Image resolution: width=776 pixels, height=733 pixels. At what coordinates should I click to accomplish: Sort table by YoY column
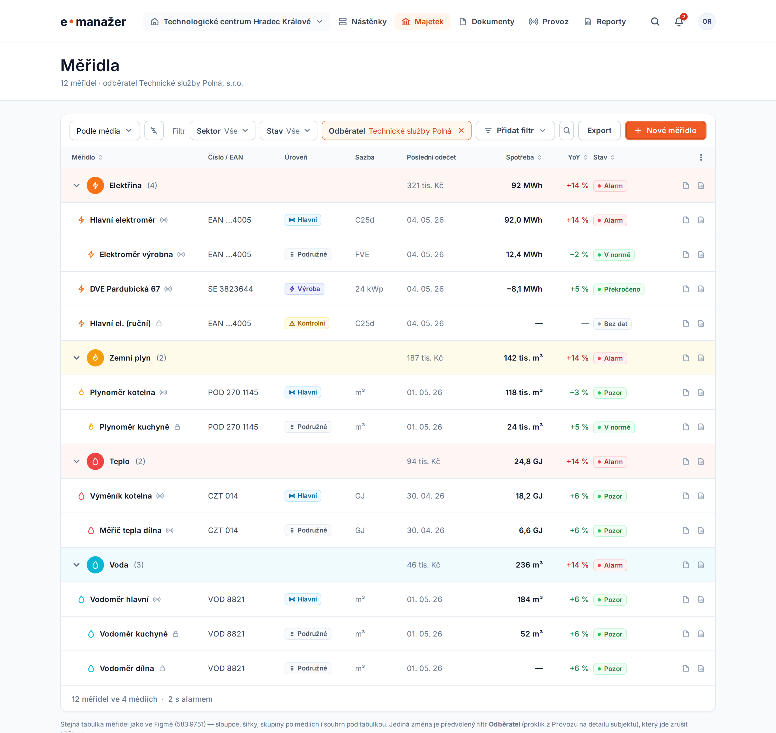577,157
